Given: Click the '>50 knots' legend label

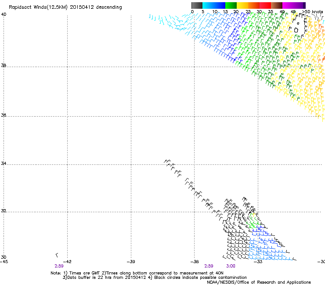Looking at the screenshot, I should click(312, 12).
